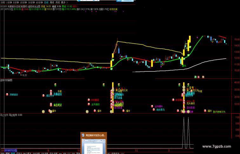Select the 30分钟 timeframe tab

[x=31, y=3]
